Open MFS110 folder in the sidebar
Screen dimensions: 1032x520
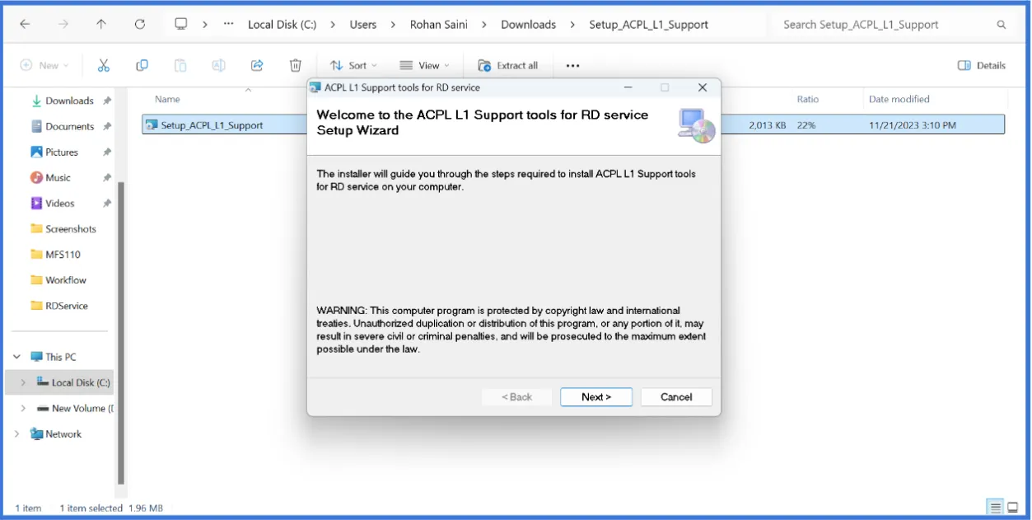tap(63, 254)
